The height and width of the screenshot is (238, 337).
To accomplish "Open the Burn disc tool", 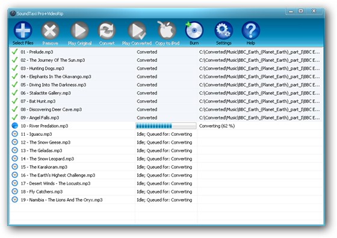I will coord(194,30).
